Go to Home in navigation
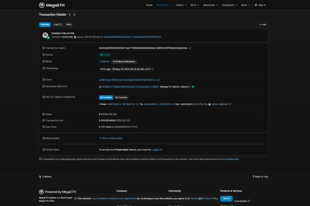The image size is (310, 206). pyautogui.click(x=149, y=5)
